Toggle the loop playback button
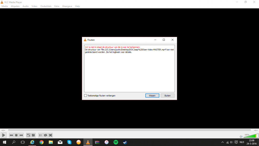This screenshot has width=259, height=146. tap(45, 135)
